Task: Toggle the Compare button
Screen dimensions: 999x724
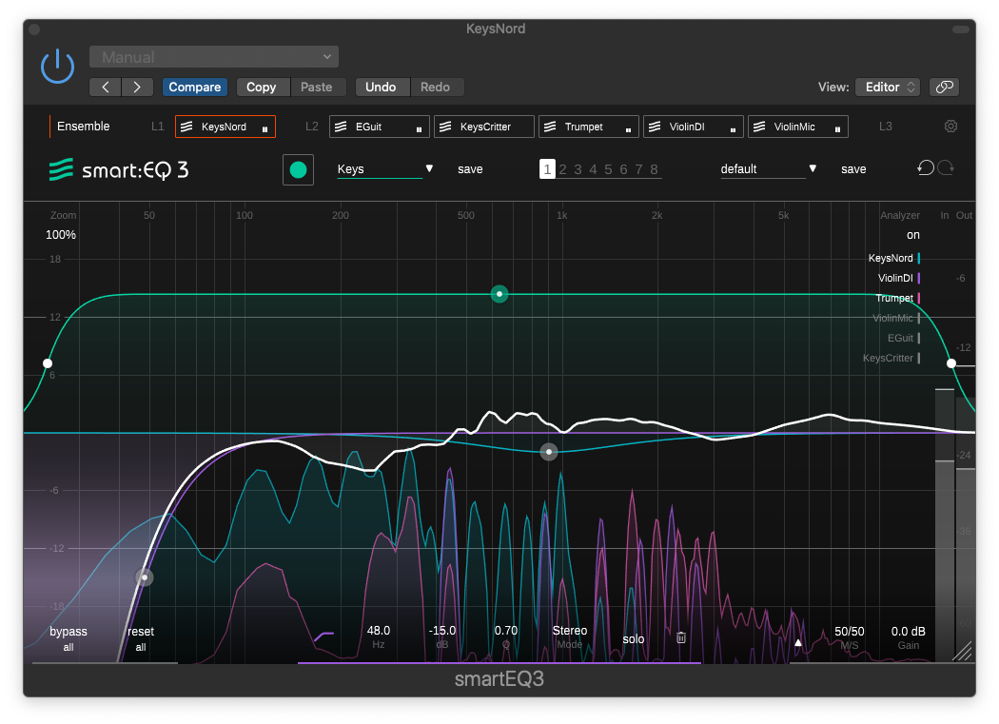Action: 195,87
